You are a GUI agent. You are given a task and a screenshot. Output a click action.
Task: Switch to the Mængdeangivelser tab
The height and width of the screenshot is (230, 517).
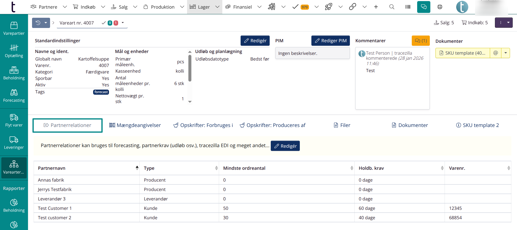135,125
